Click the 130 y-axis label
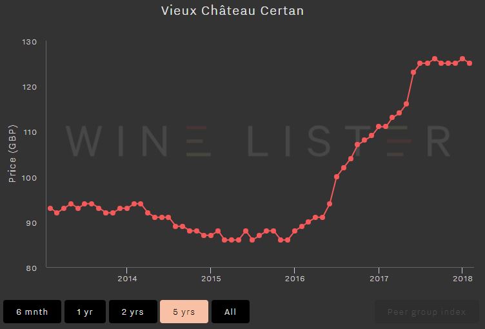 tap(30, 42)
